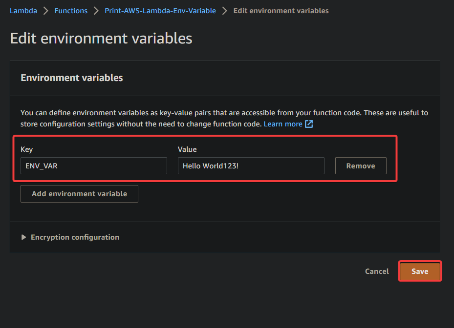Image resolution: width=454 pixels, height=328 pixels.
Task: Click the Key column label
Action: [27, 149]
